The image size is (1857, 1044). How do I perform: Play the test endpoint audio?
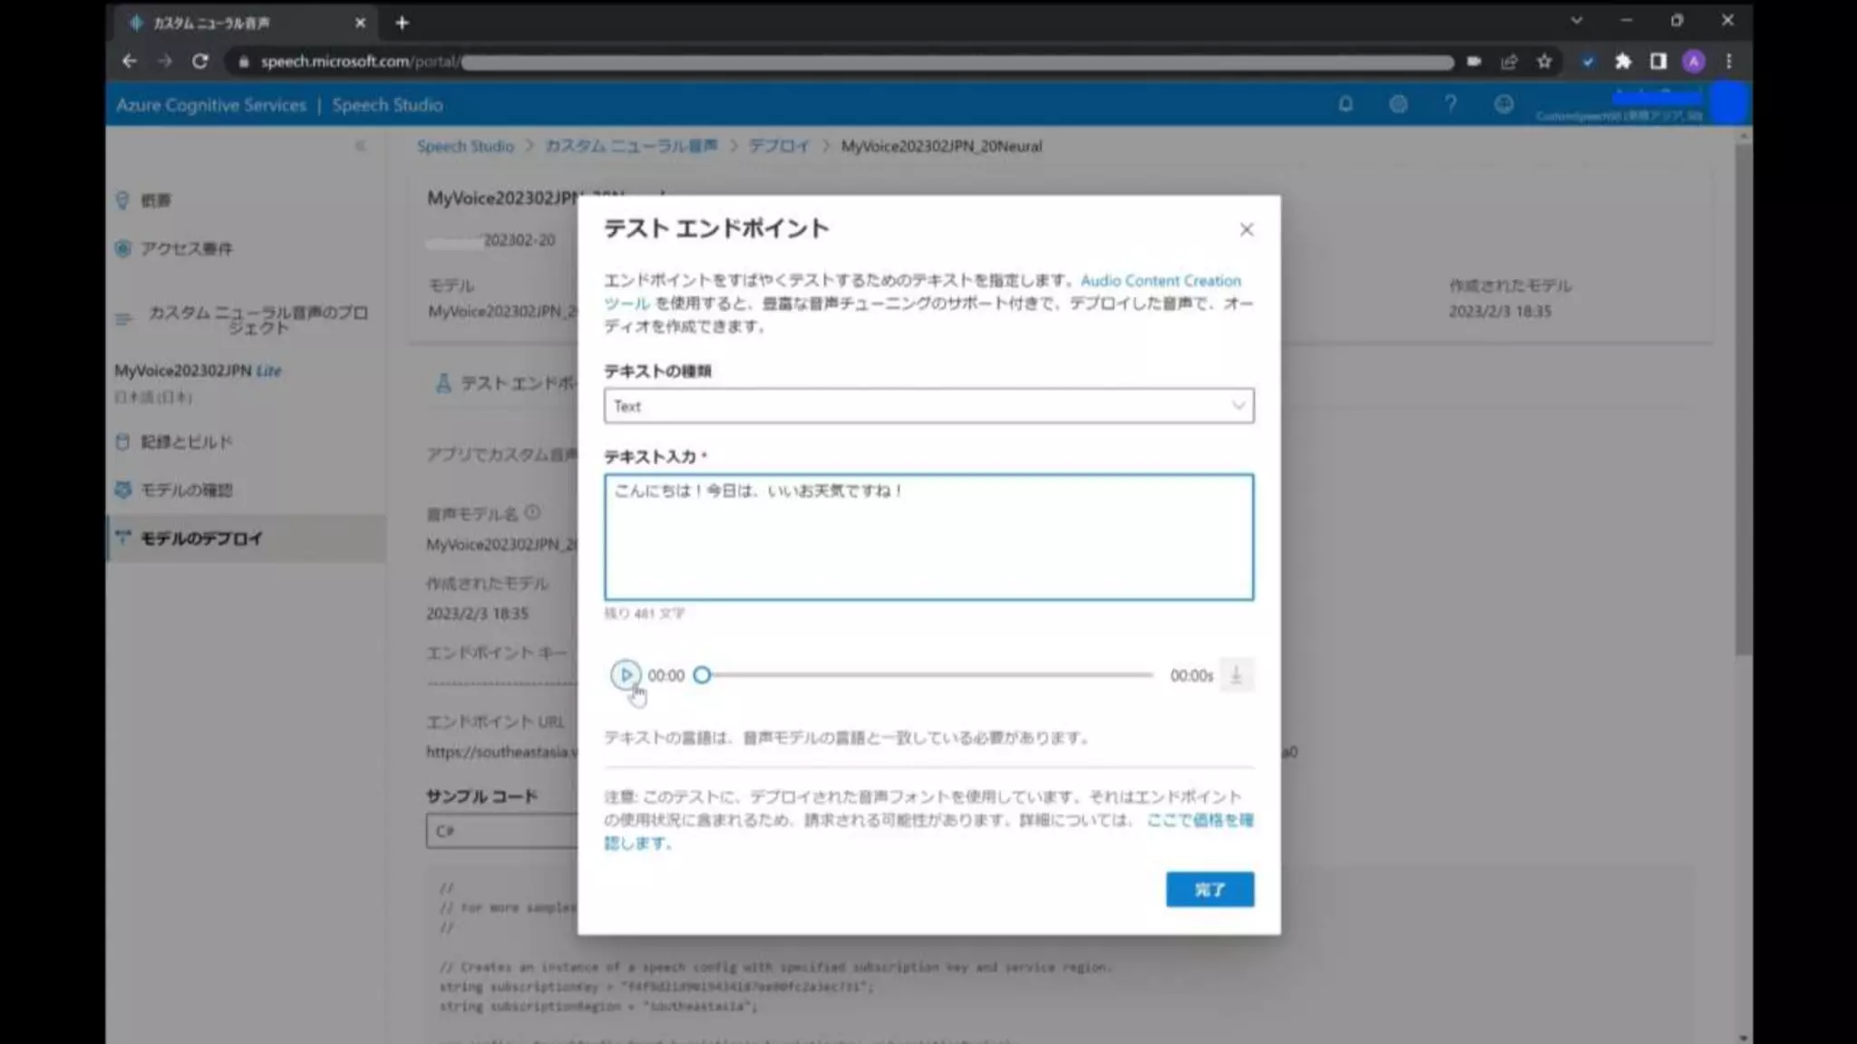625,674
